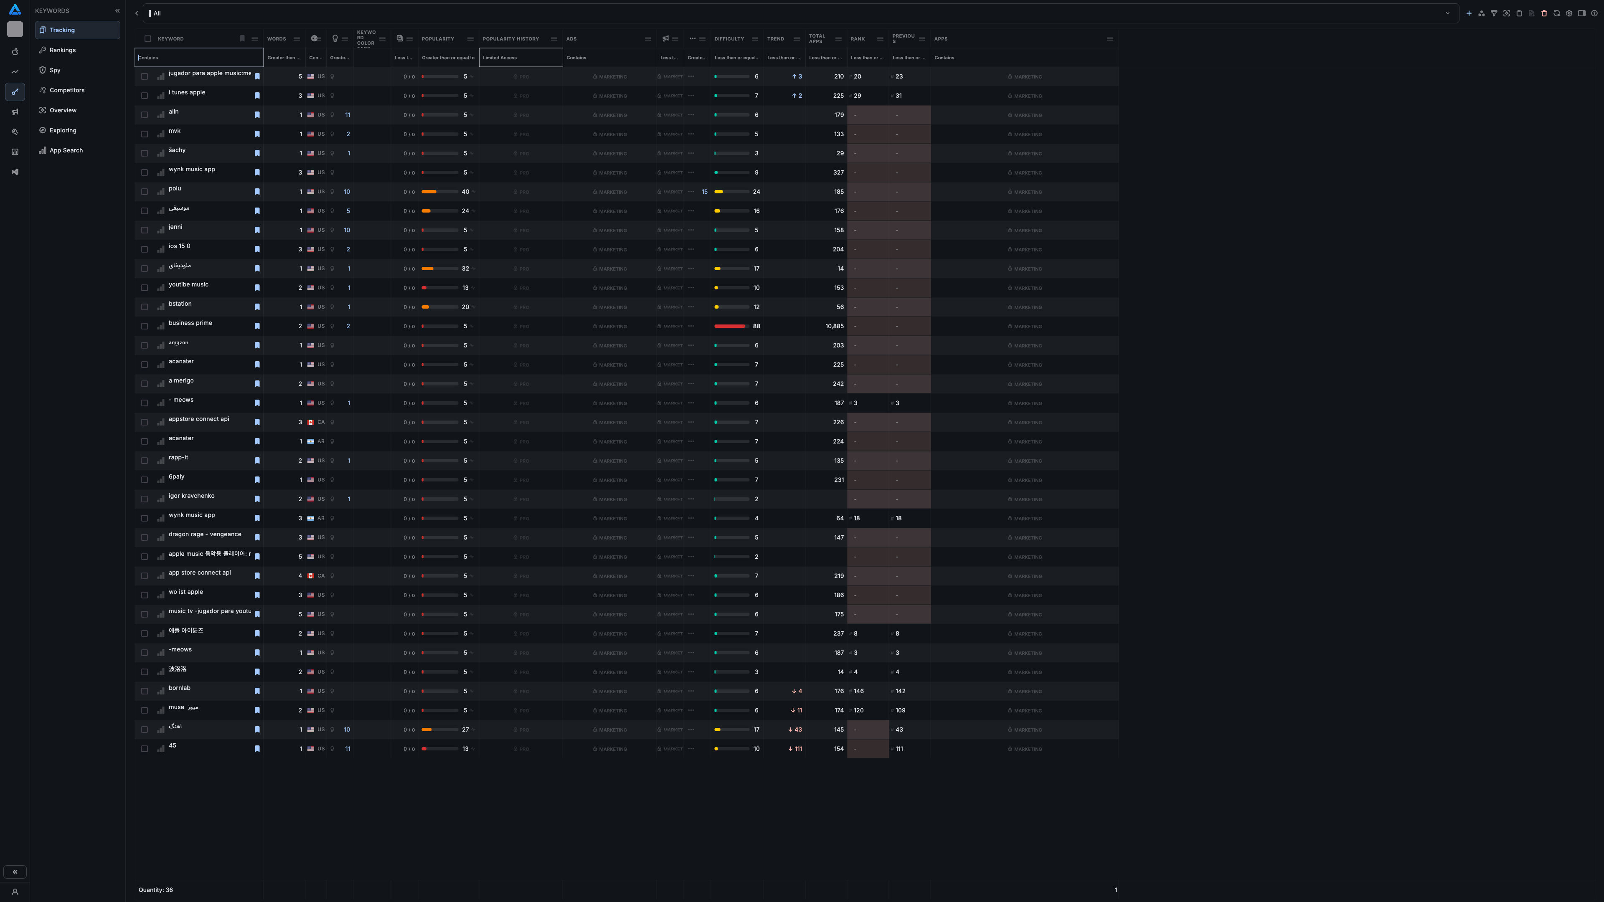1604x902 pixels.
Task: Expand the All keyword list dropdown
Action: 1447,13
